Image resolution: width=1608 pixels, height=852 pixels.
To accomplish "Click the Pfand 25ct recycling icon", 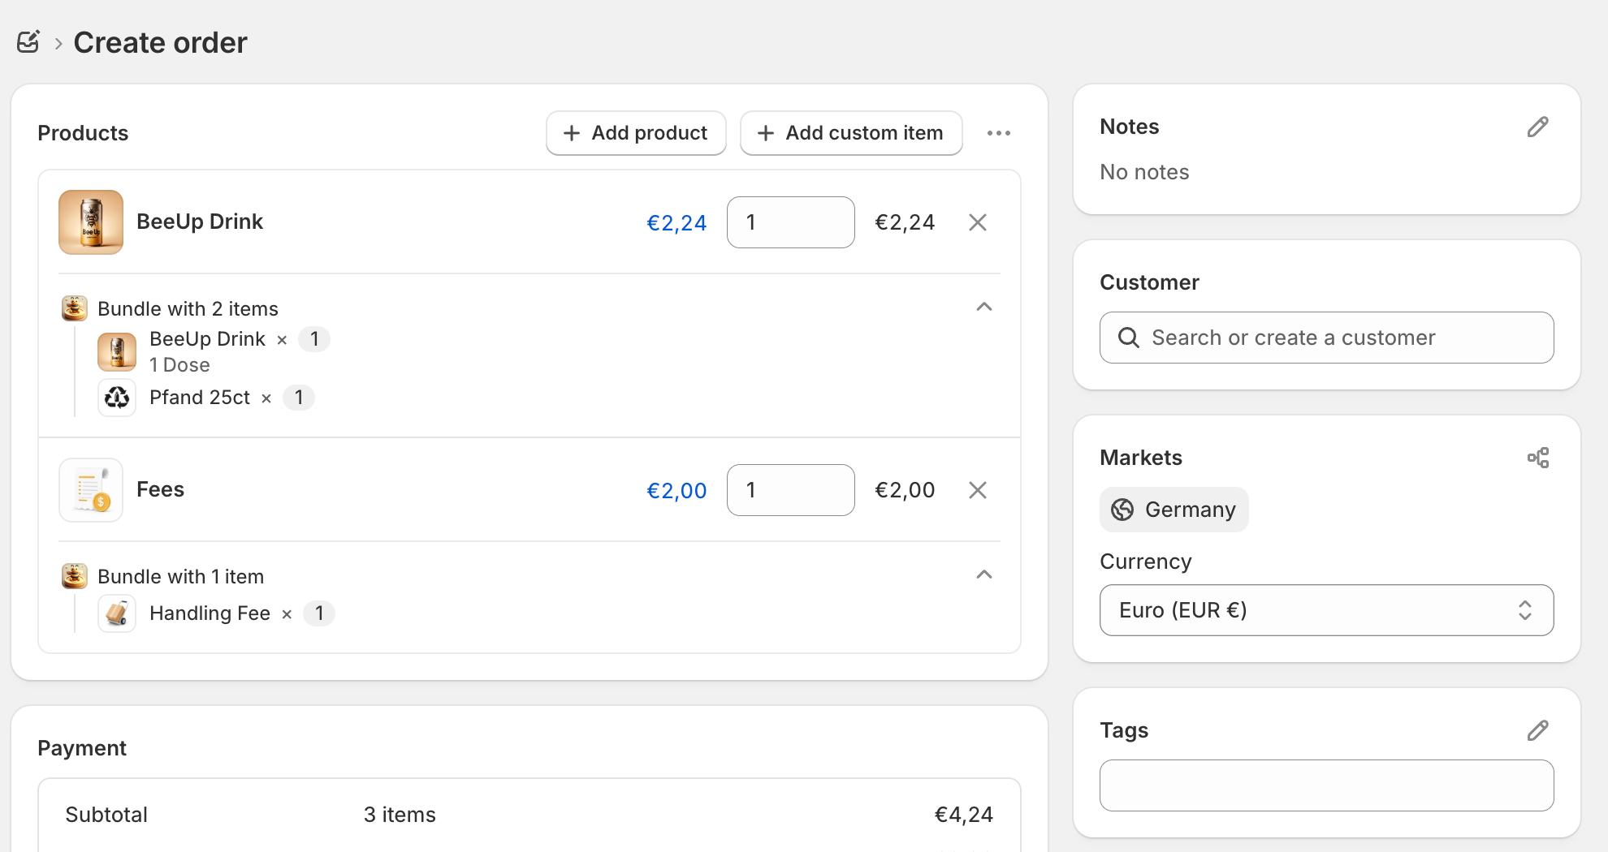I will coord(117,398).
